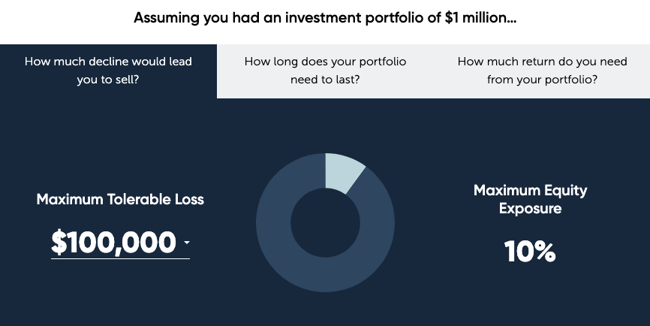Expand the $100,000 loss amount selector
This screenshot has width=650, height=326.
point(113,242)
